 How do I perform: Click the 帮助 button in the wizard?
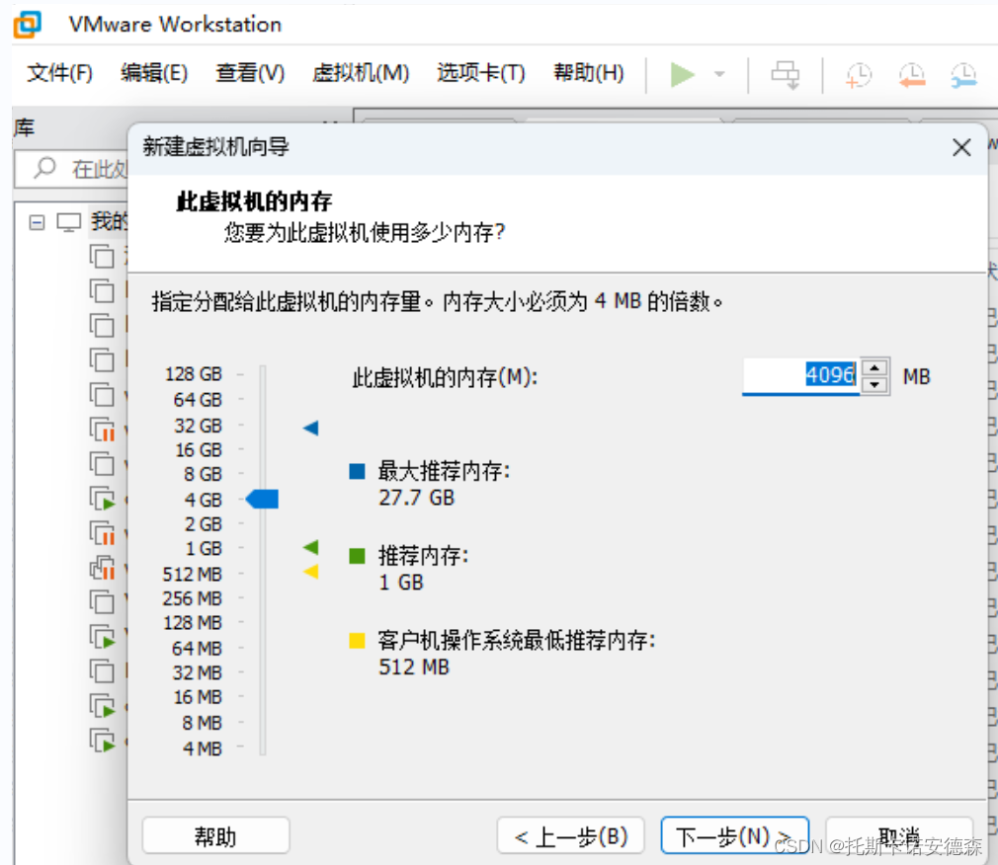215,835
